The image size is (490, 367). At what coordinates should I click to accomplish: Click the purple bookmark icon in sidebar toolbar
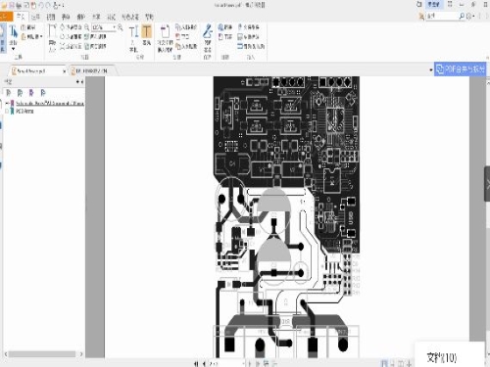[31, 93]
